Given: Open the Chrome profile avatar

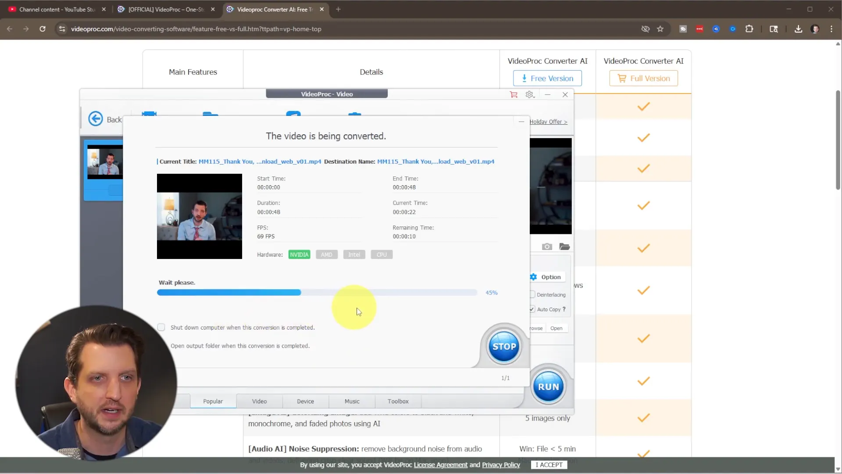Looking at the screenshot, I should (815, 29).
